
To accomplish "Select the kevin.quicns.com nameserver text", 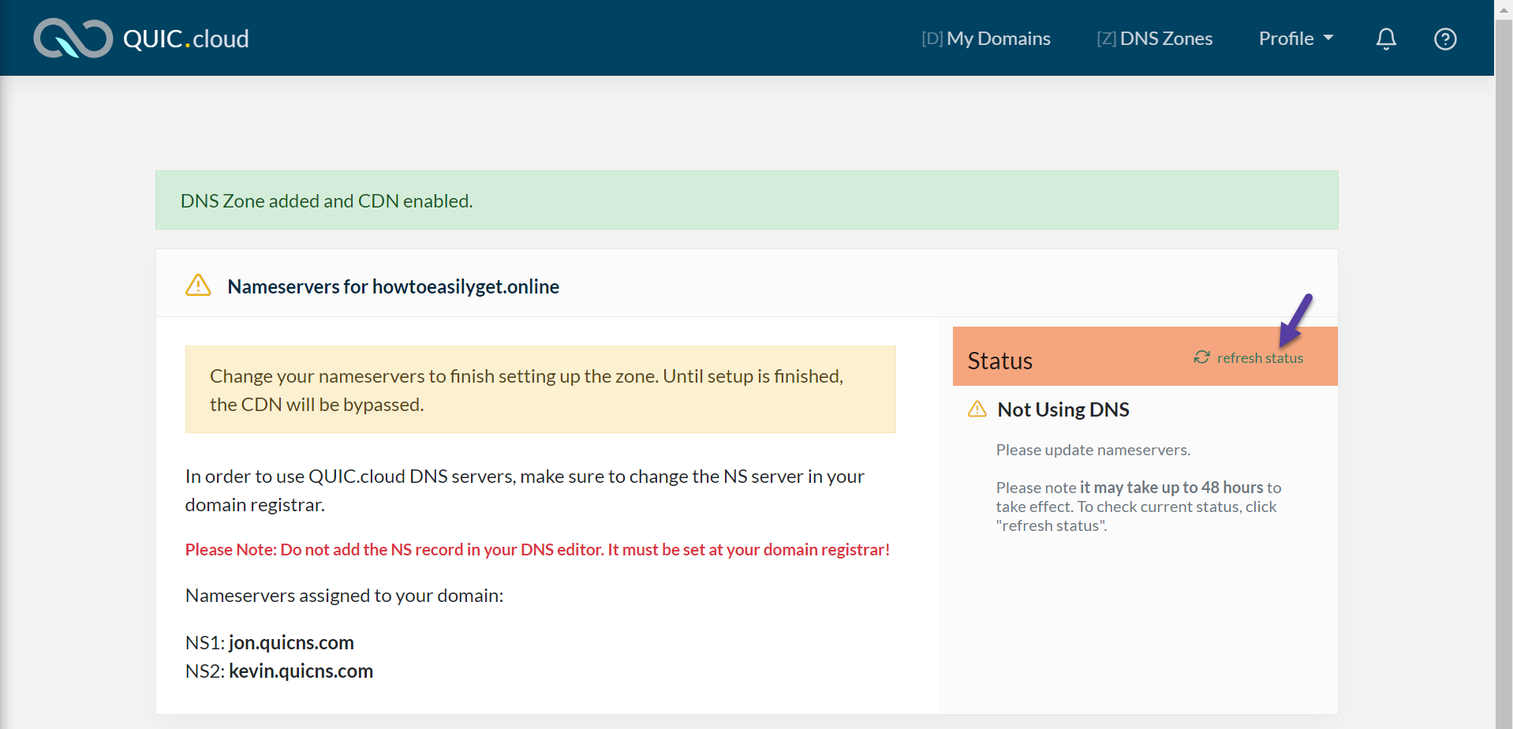I will point(301,671).
